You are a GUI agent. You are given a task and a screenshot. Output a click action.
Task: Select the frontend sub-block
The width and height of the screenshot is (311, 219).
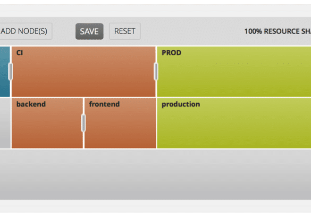pyautogui.click(x=120, y=123)
